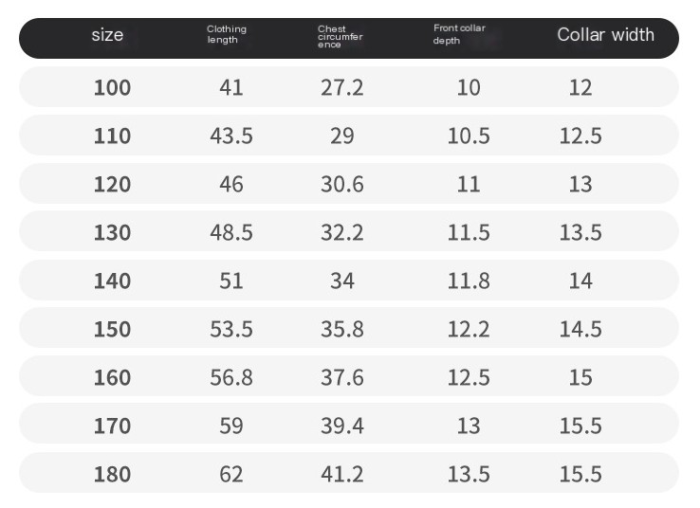Select the size 160 row label

pyautogui.click(x=112, y=377)
